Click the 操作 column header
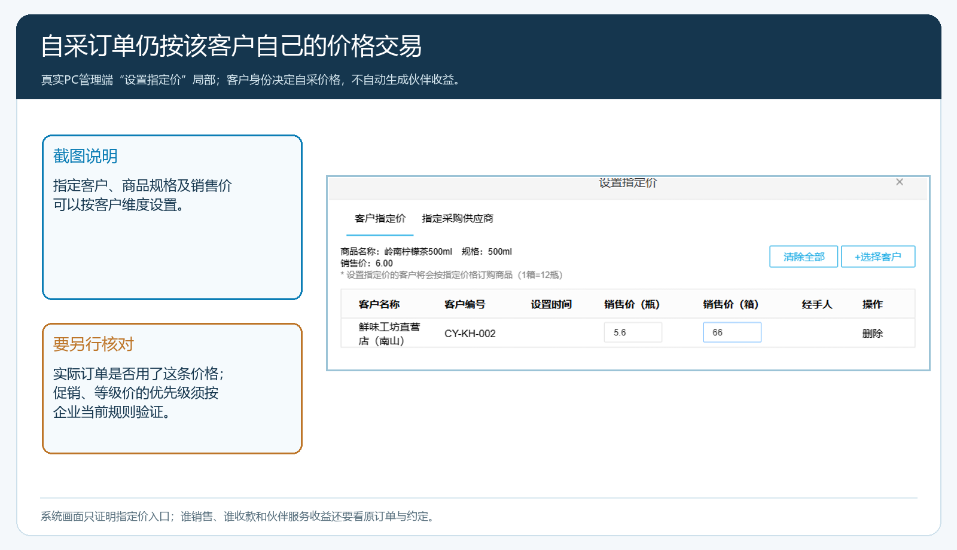 872,304
